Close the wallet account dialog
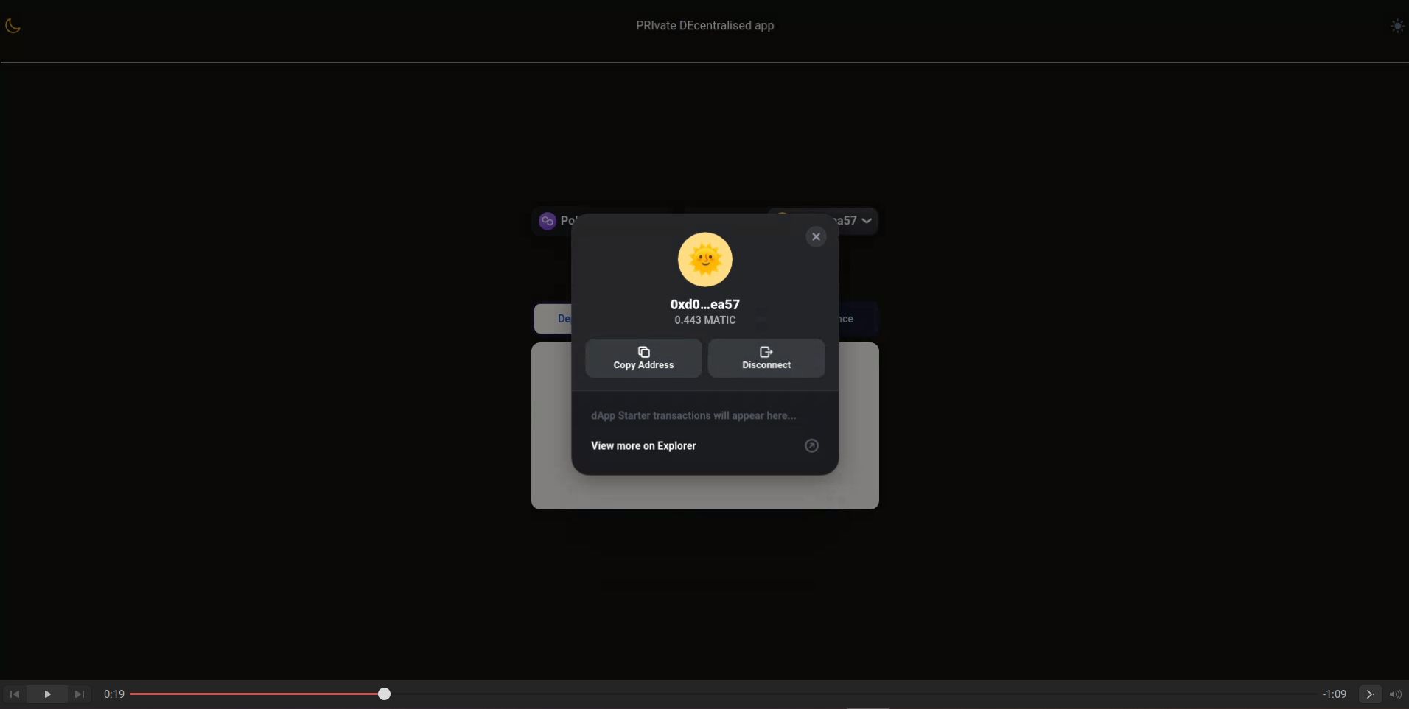1409x709 pixels. 816,236
